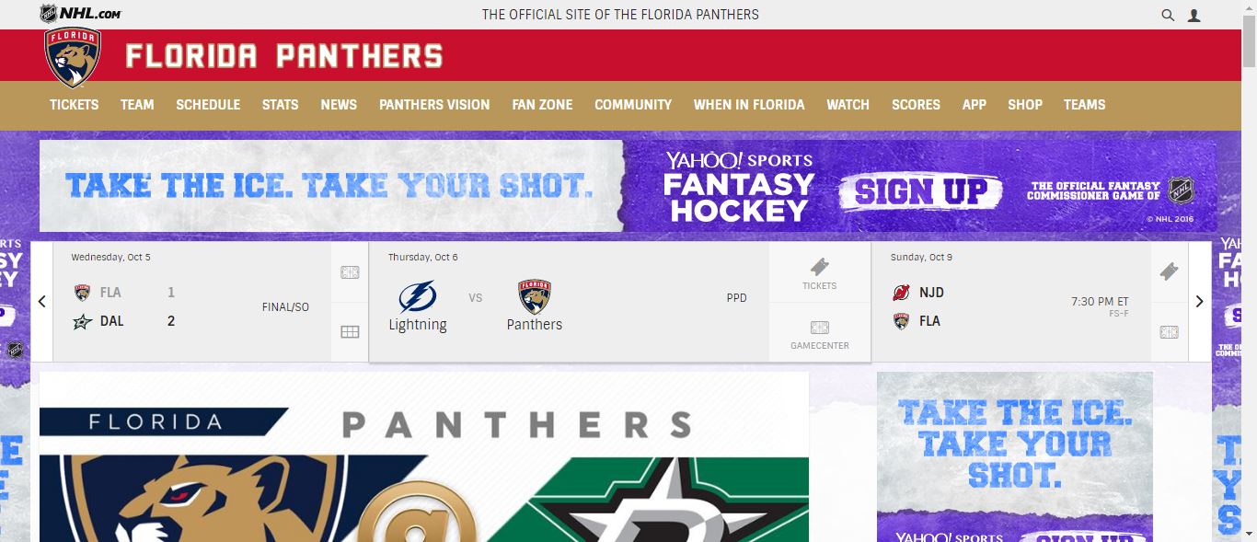Viewport: 1257px width, 542px height.
Task: Show previous games with left arrow
Action: pos(42,301)
